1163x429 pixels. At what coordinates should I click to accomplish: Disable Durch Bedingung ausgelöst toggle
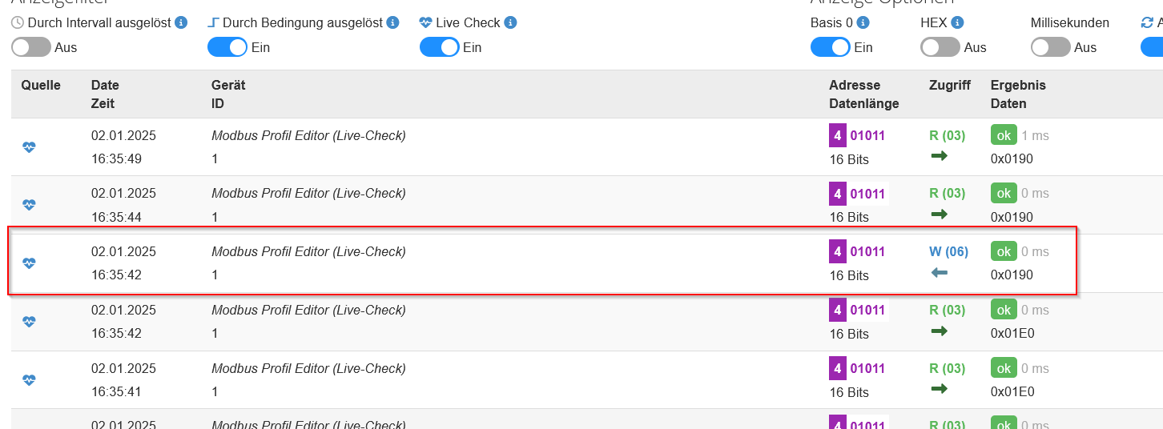tap(227, 47)
